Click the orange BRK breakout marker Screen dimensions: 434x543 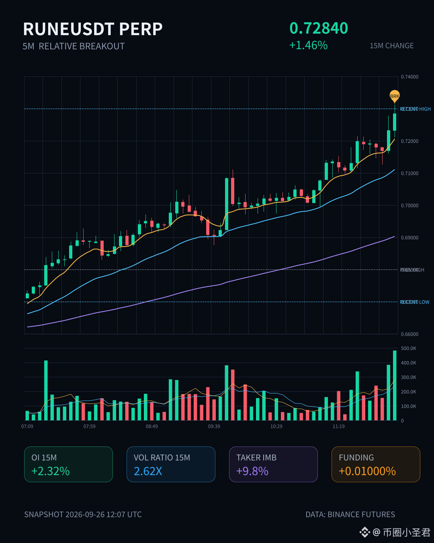395,96
